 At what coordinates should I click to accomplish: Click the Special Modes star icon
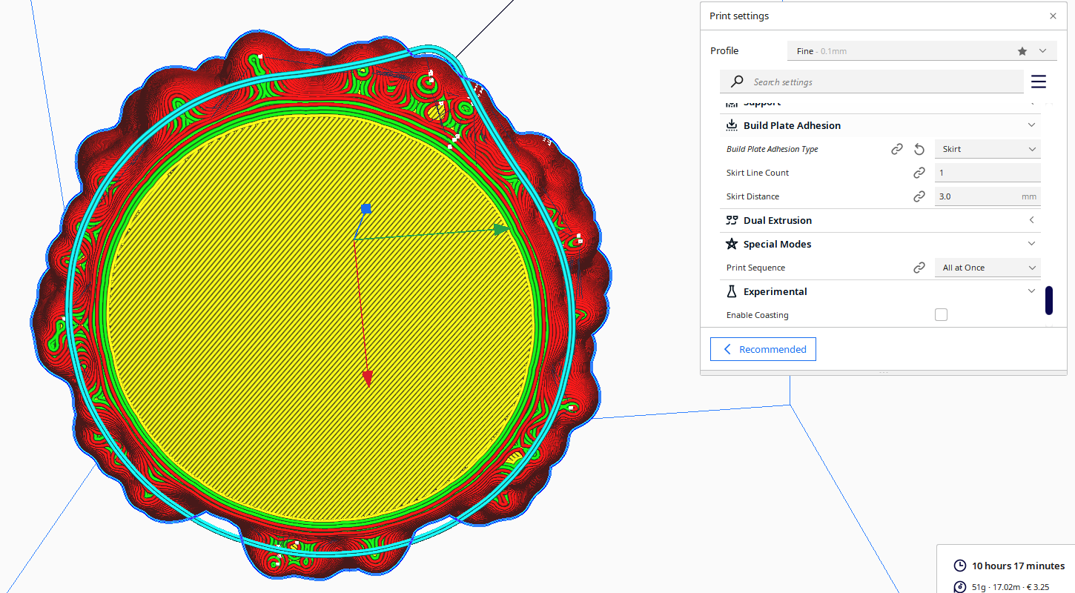coord(732,244)
